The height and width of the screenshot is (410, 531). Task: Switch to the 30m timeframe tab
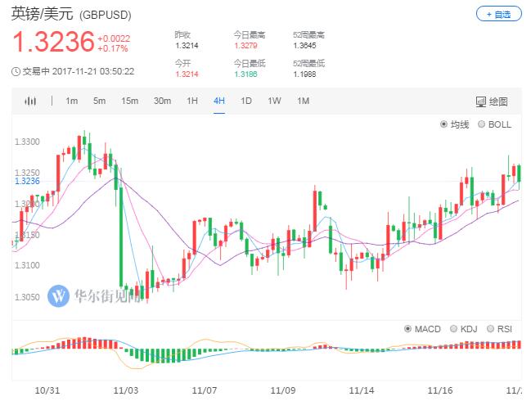pos(162,101)
